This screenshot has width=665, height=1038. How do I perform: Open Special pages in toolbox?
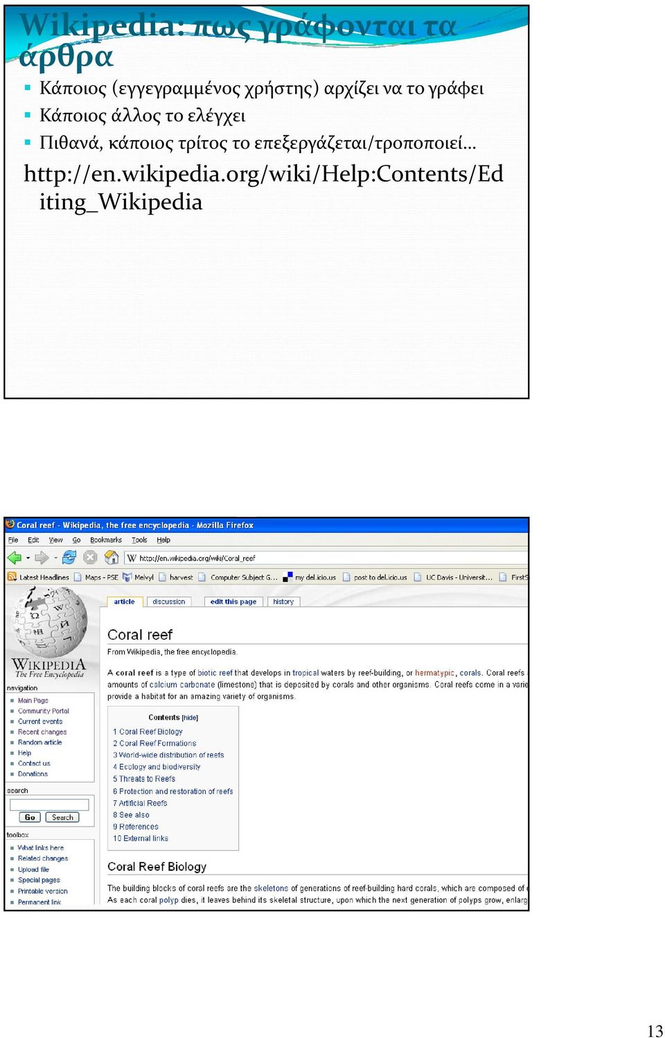(39, 880)
